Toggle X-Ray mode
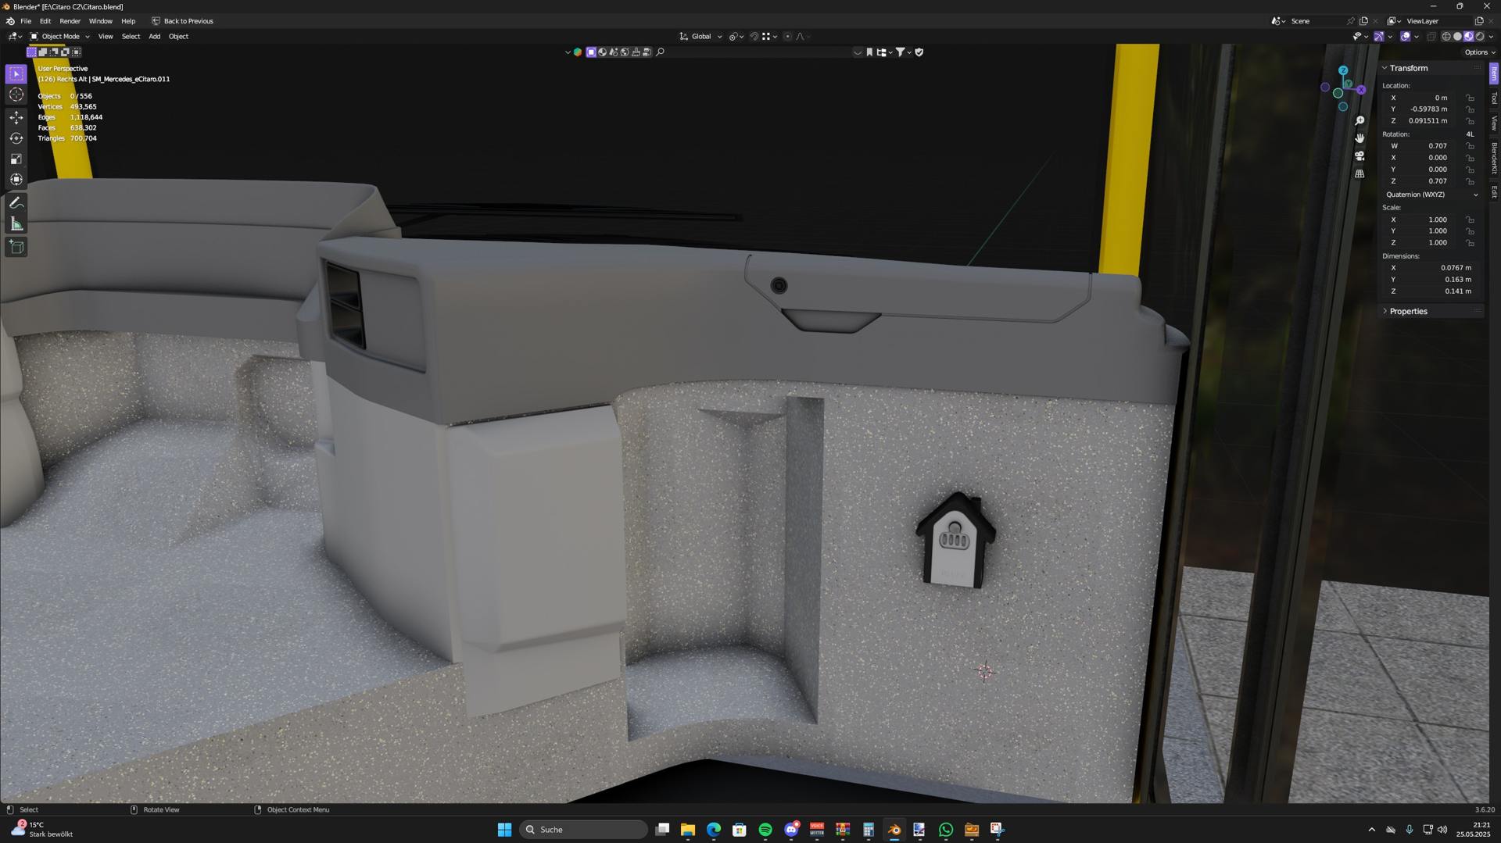The width and height of the screenshot is (1501, 843). point(1431,37)
